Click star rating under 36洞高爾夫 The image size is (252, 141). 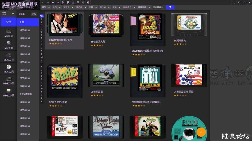coord(180,44)
